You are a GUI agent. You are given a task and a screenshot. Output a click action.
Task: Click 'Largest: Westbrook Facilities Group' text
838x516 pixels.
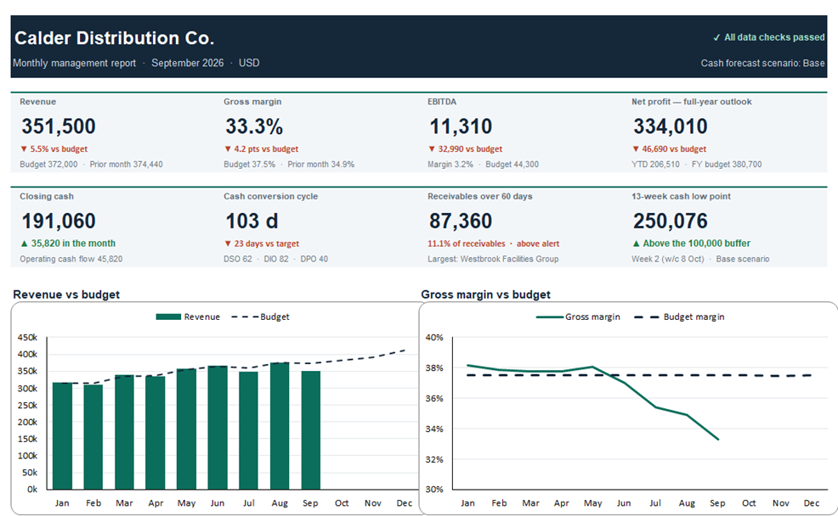(493, 259)
